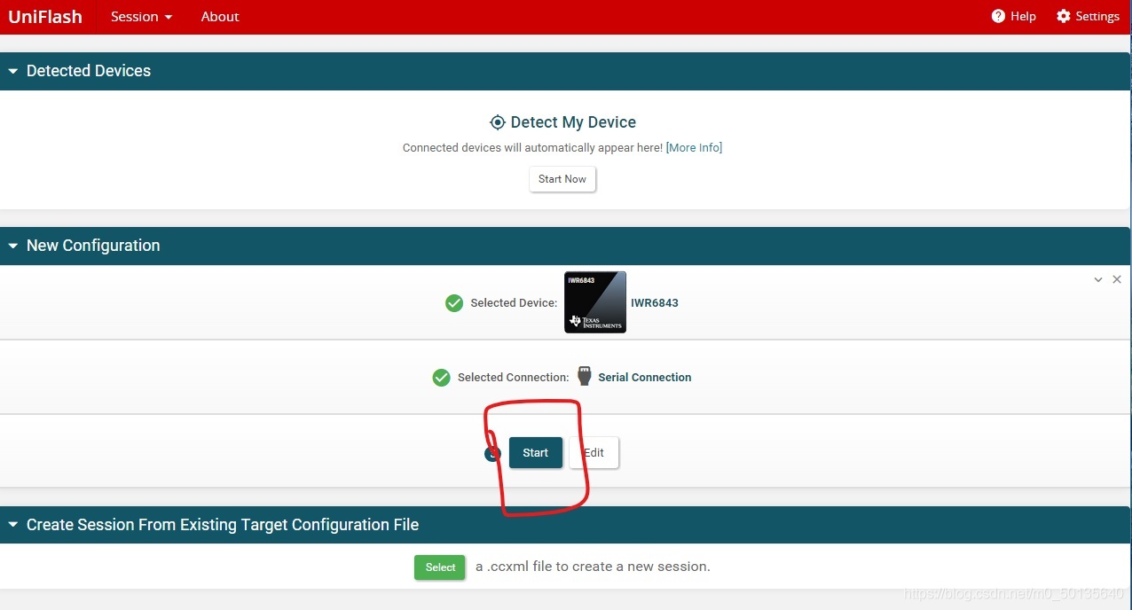1132x610 pixels.
Task: Click the UniFlash logo title
Action: coord(45,17)
